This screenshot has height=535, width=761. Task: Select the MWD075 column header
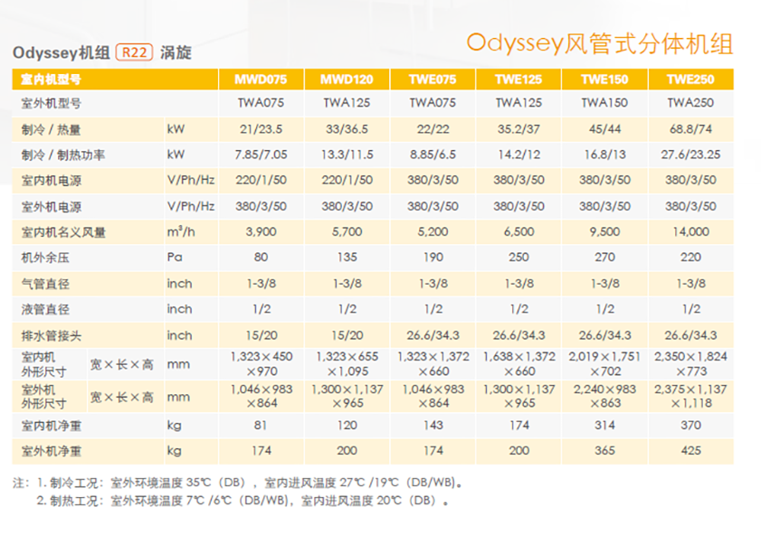(x=262, y=79)
